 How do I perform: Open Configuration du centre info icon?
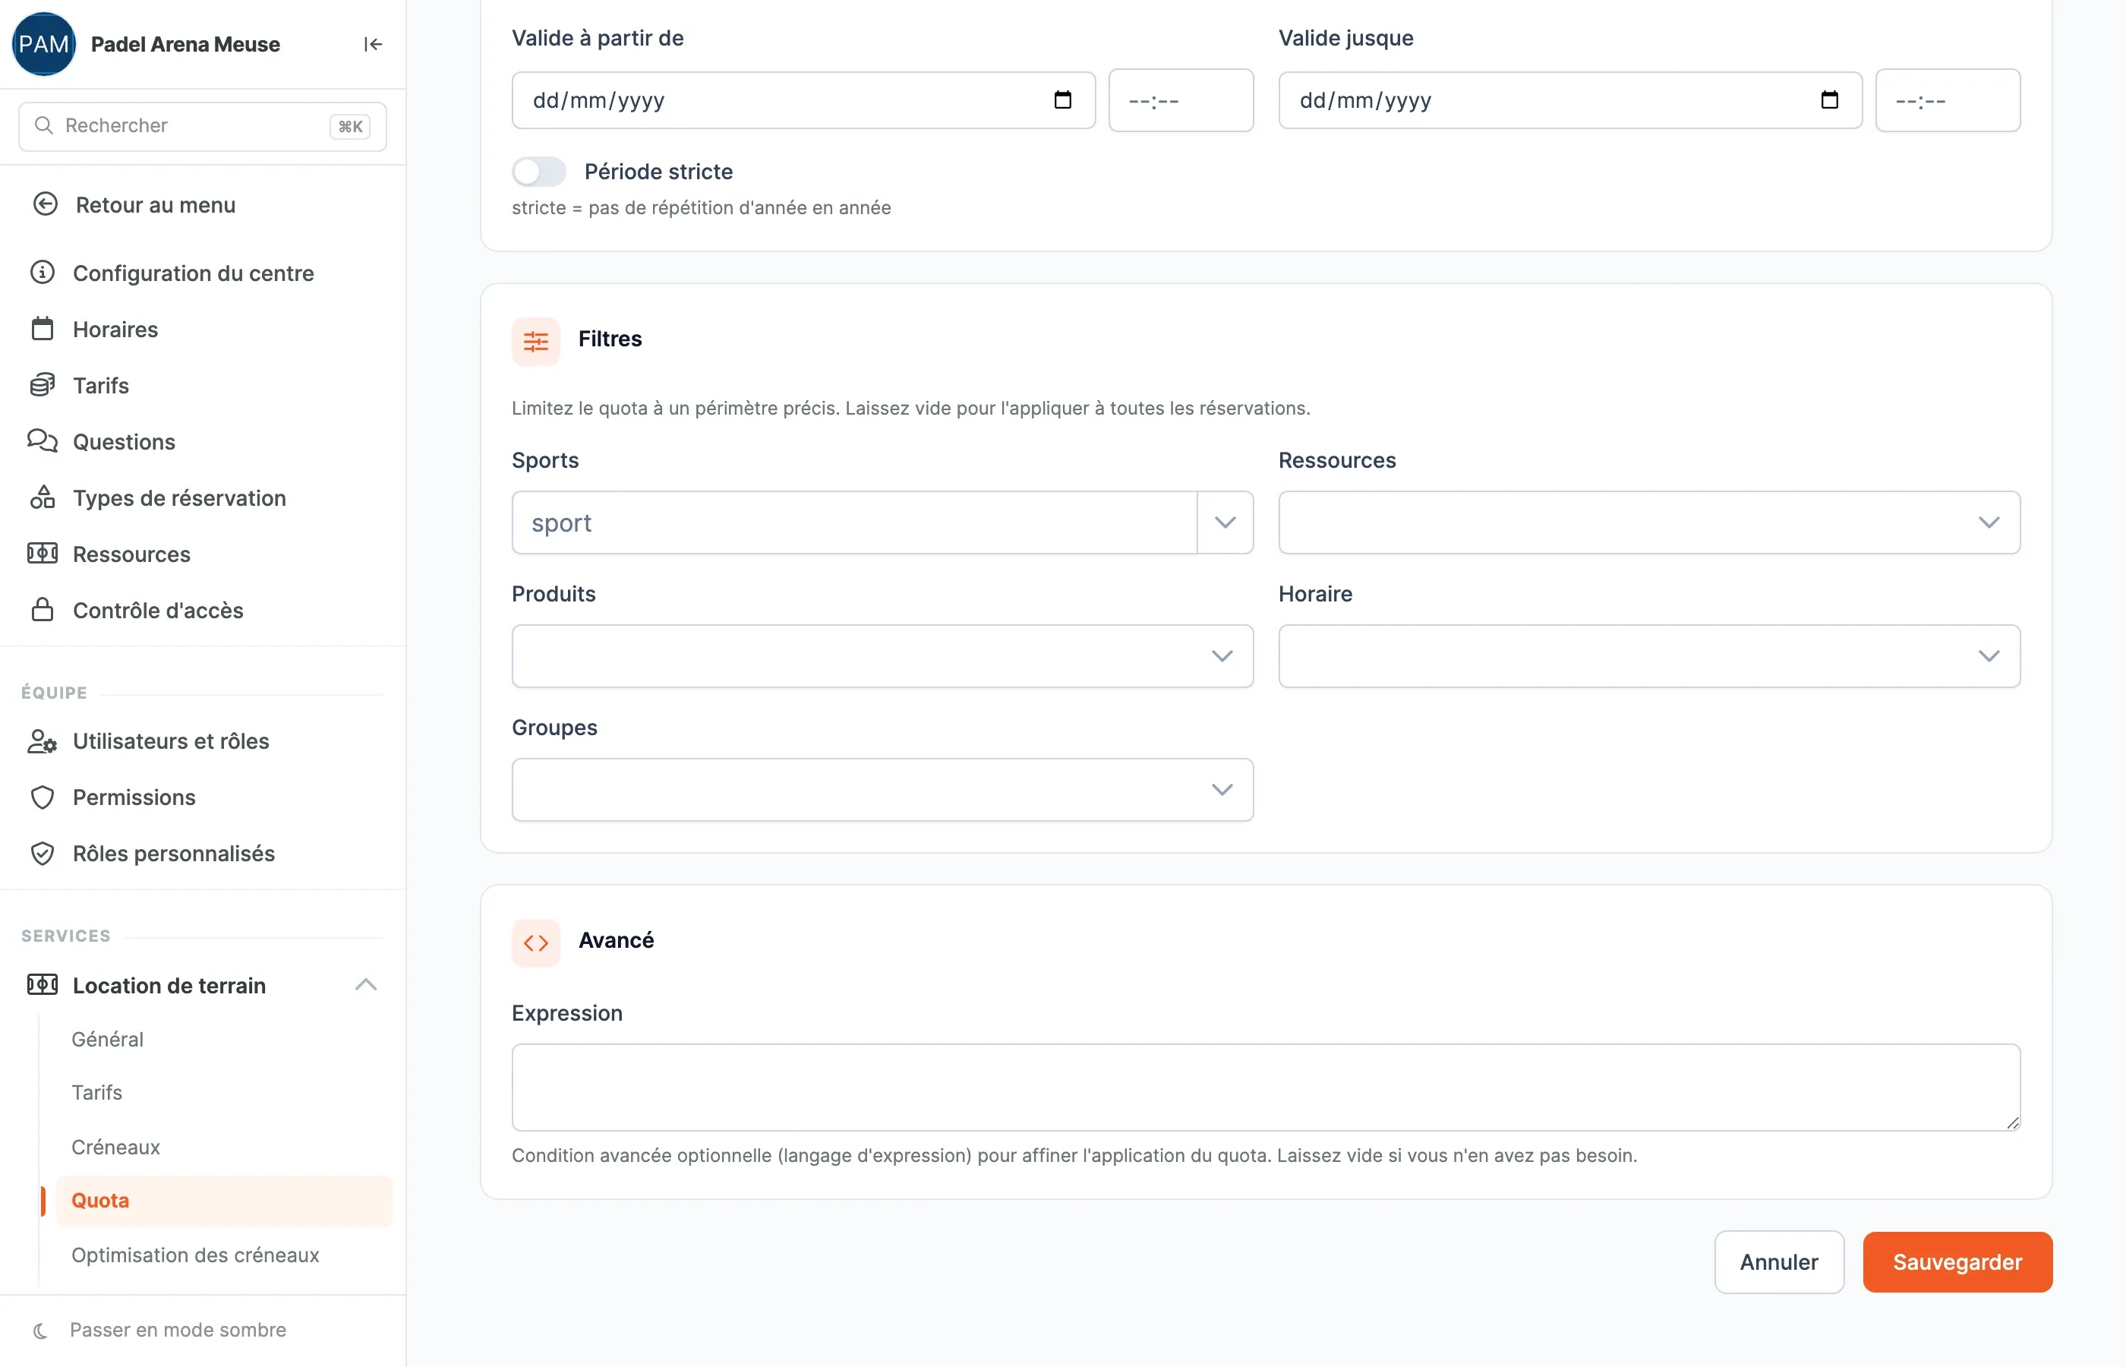(x=43, y=273)
